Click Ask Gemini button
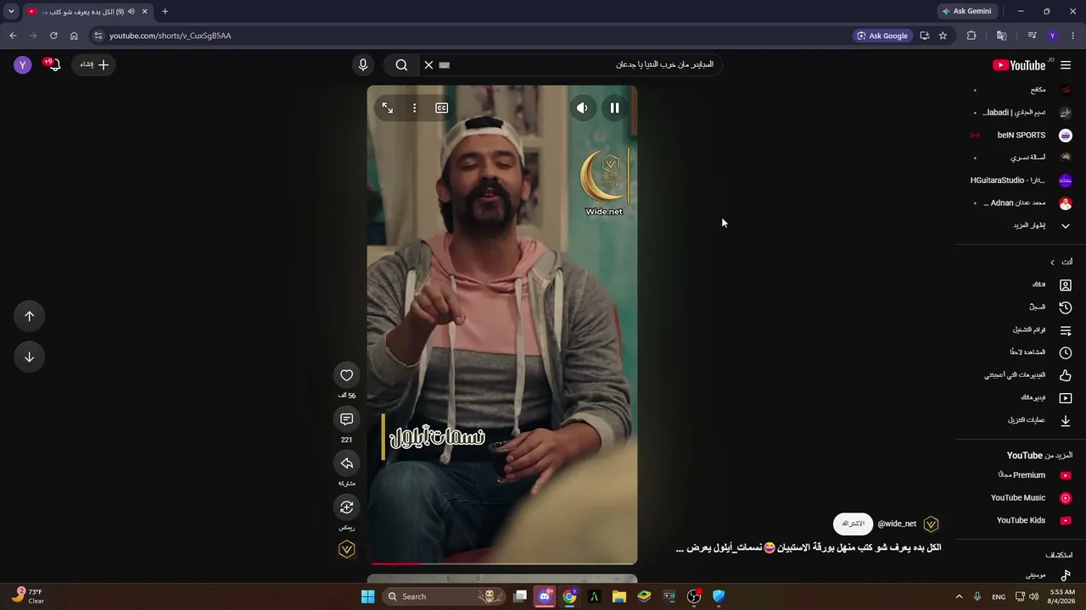 pyautogui.click(x=966, y=11)
